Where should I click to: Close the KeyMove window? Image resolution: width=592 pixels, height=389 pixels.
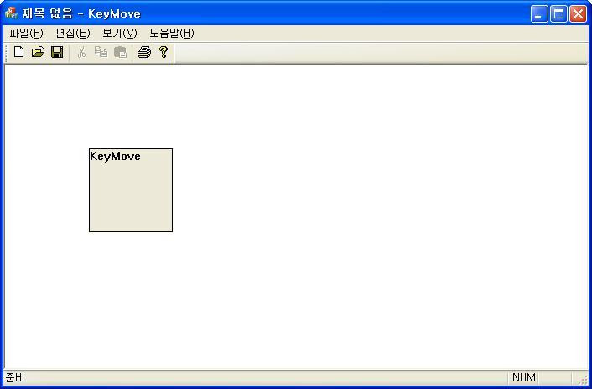[x=578, y=14]
